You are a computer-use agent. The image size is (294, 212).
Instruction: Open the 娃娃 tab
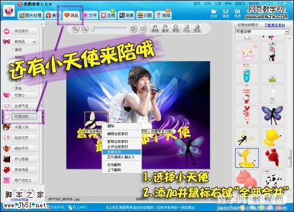click(x=163, y=15)
